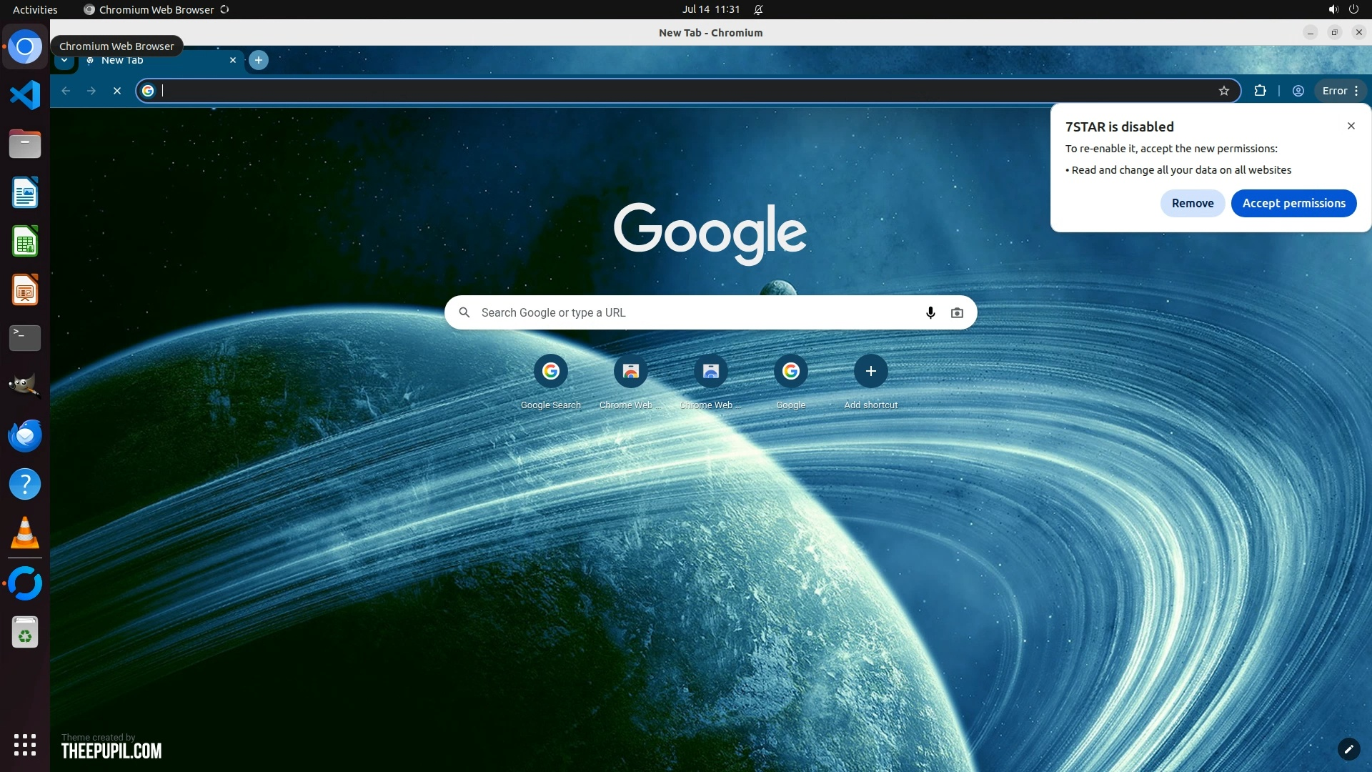Open the profile avatar icon
Image resolution: width=1372 pixels, height=772 pixels.
click(x=1298, y=91)
